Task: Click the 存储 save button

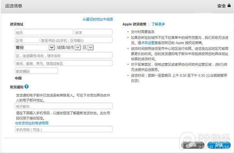Action: (x=219, y=145)
